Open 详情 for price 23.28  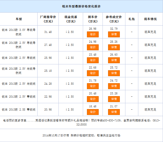pyautogui.click(x=114, y=99)
